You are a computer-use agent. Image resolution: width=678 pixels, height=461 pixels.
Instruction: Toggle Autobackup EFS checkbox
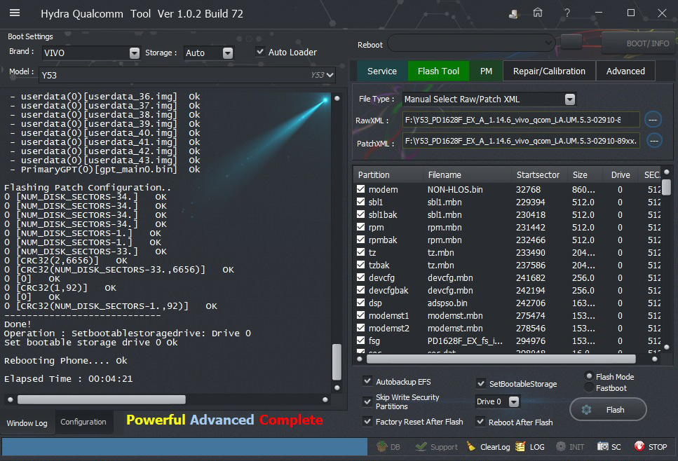click(367, 381)
